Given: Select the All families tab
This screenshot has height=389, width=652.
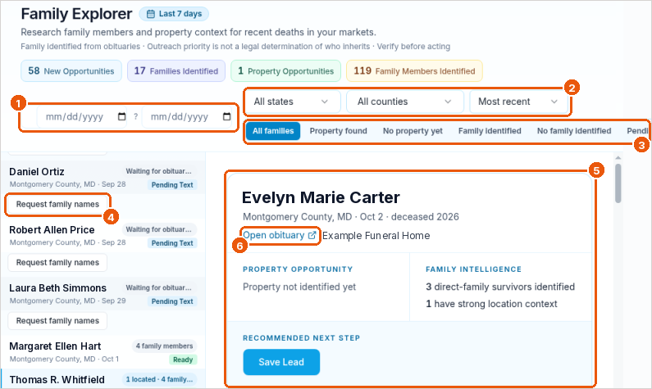Looking at the screenshot, I should [273, 131].
